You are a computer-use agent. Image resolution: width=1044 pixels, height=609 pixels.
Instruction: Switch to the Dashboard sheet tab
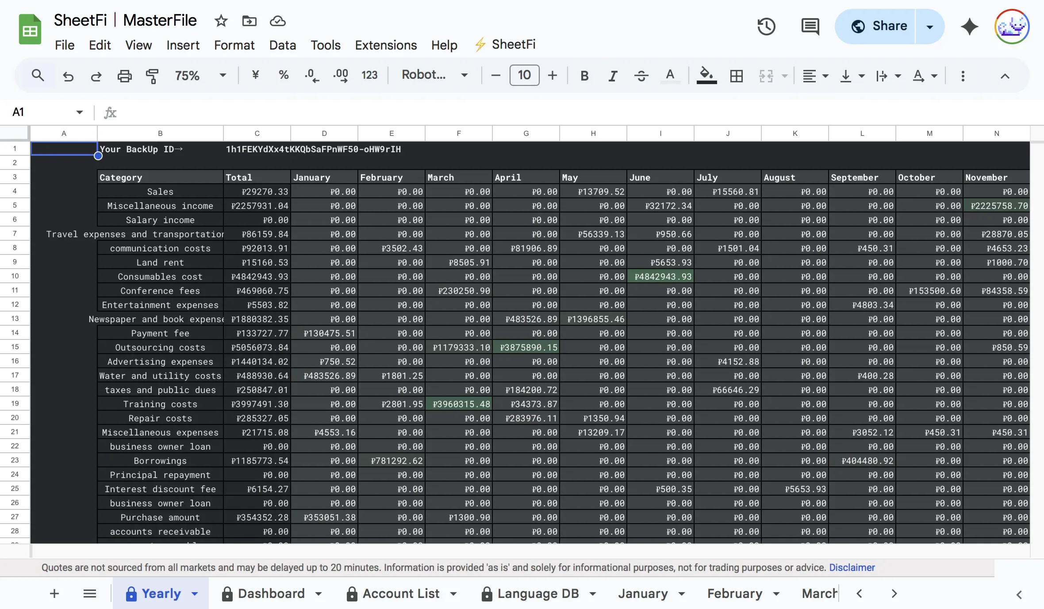pos(271,593)
